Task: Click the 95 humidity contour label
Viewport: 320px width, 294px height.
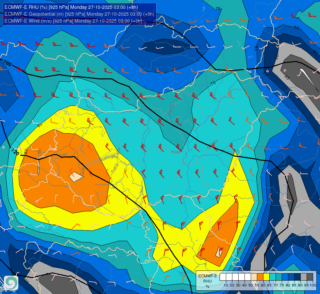Action: tap(287, 77)
